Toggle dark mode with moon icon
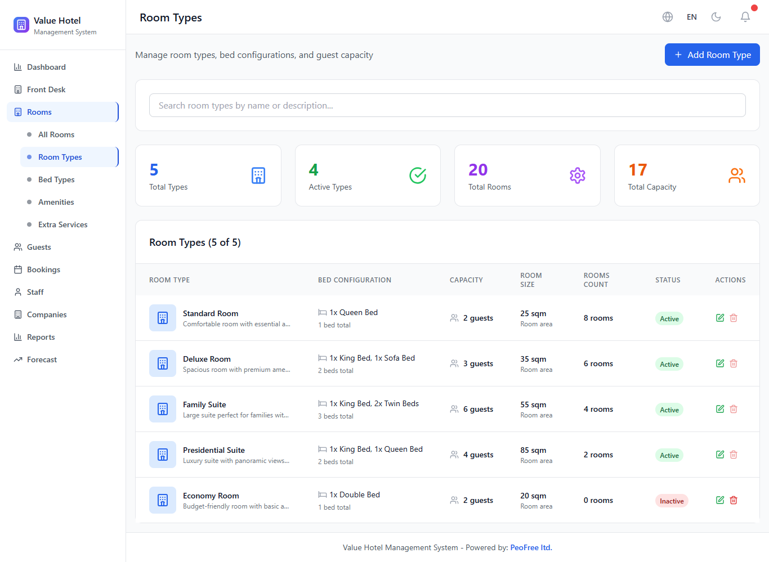 [x=716, y=17]
